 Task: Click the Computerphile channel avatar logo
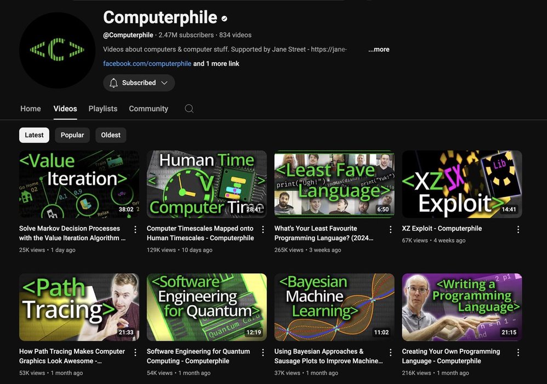[x=57, y=50]
